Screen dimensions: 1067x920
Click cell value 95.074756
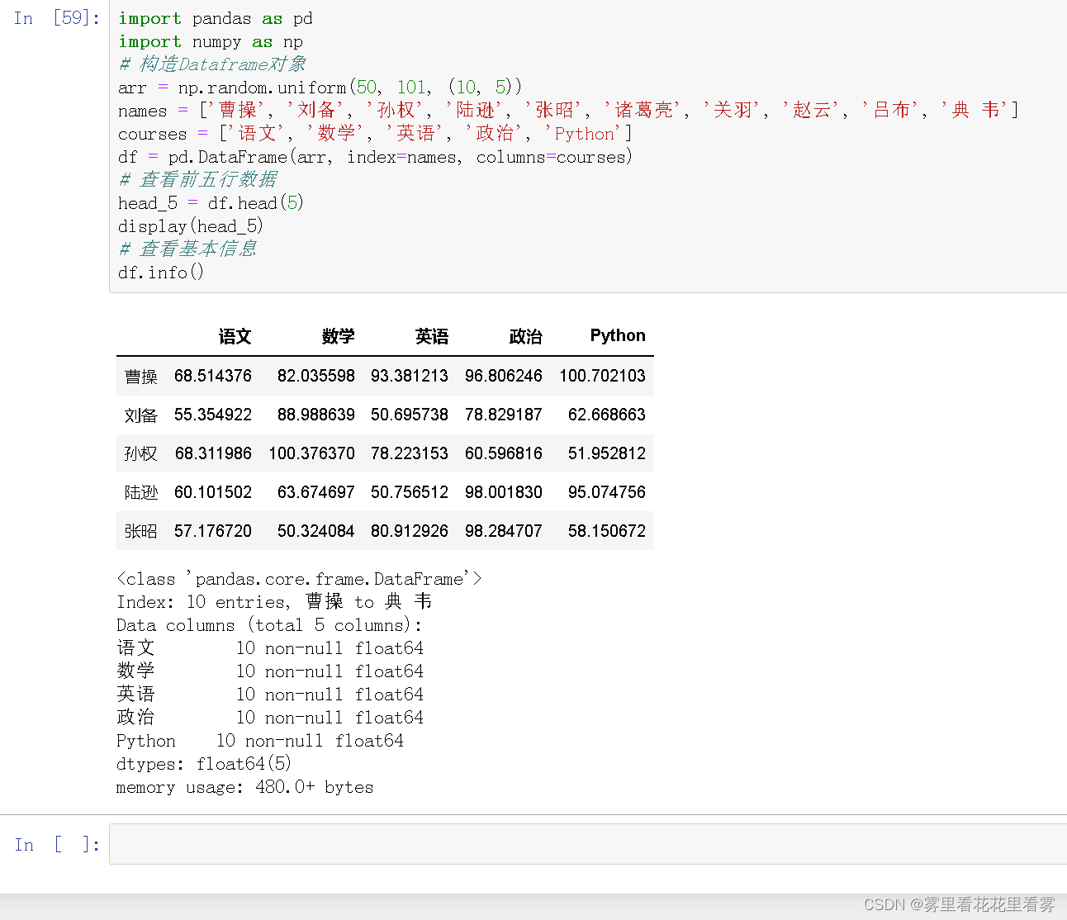click(607, 492)
